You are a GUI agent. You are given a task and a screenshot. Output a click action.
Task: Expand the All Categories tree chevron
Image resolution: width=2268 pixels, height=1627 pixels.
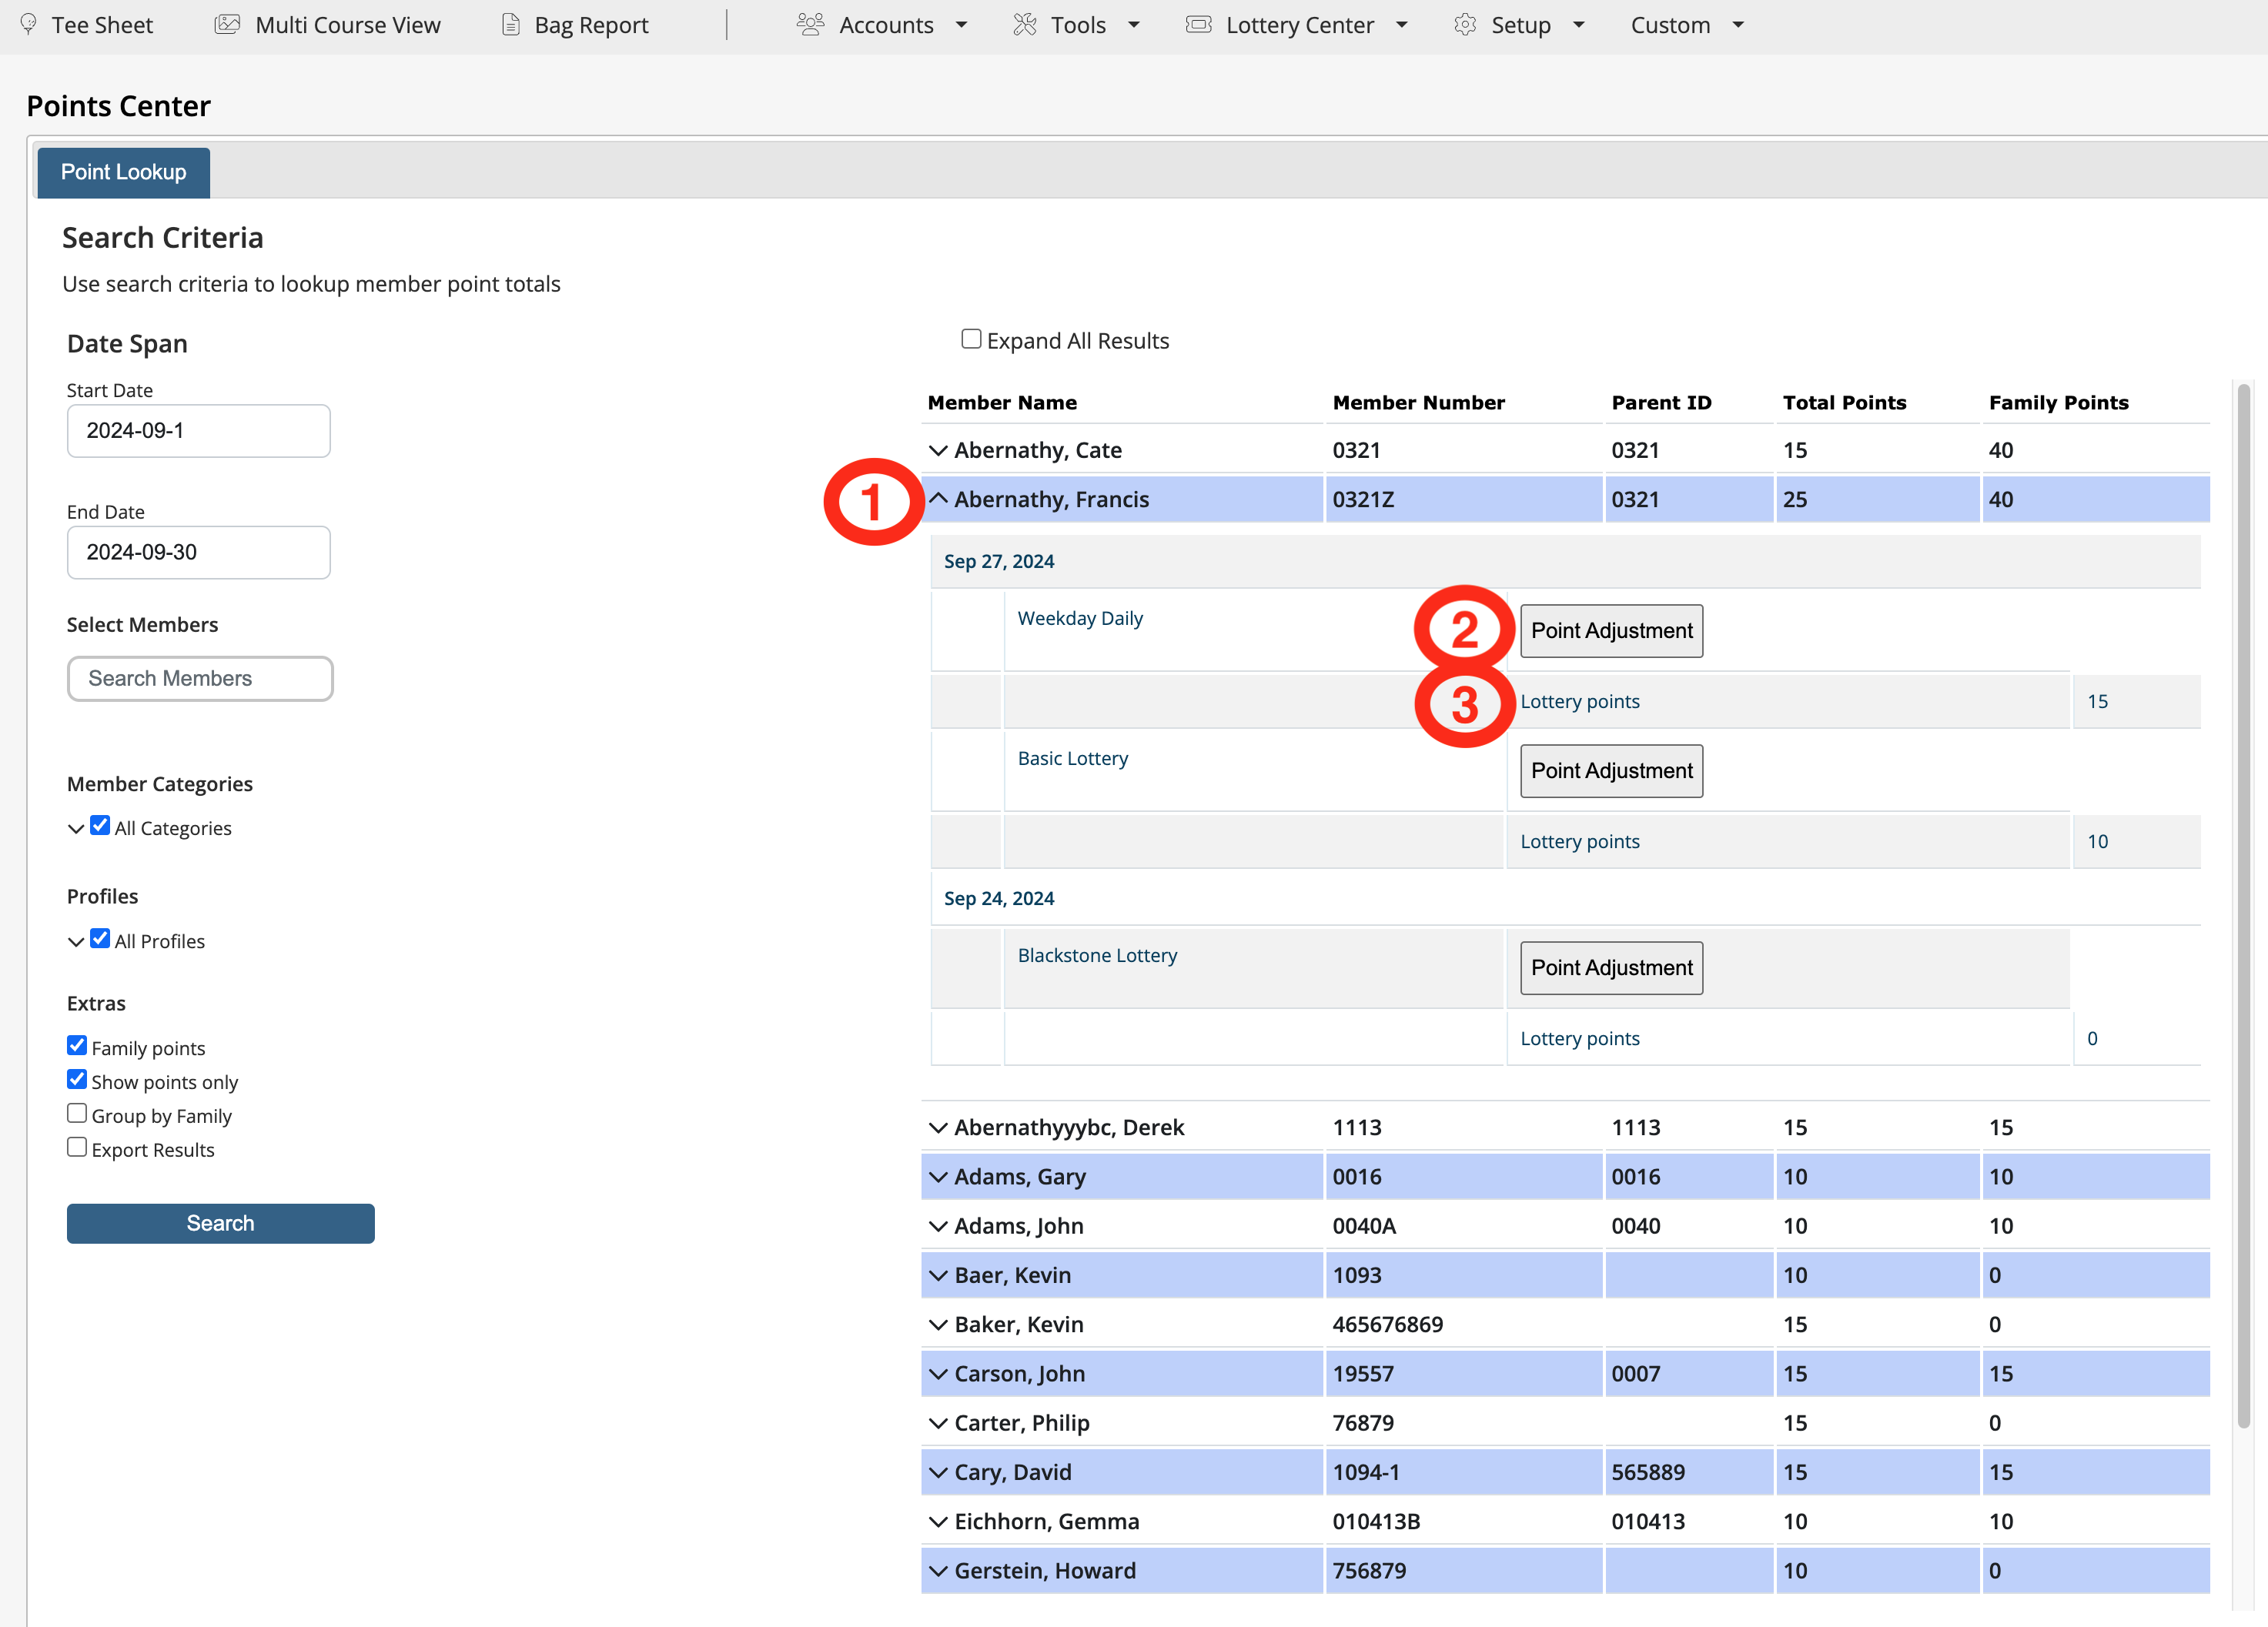76,828
